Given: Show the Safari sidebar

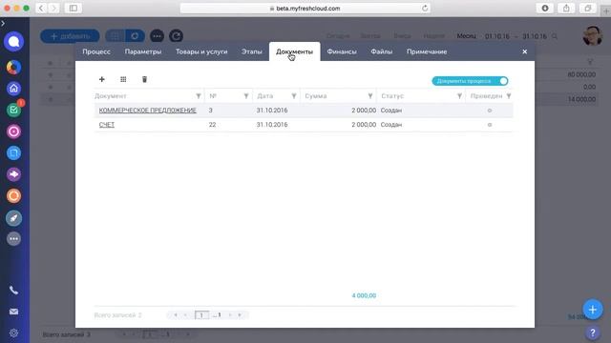Looking at the screenshot, I should tap(74, 9).
